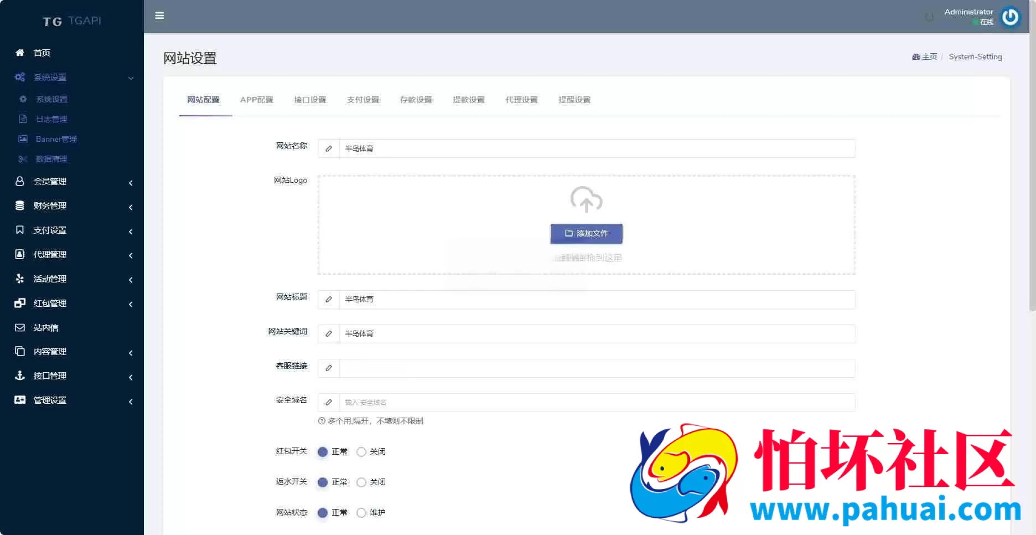Image resolution: width=1036 pixels, height=535 pixels.
Task: Click the 网站名称 text input
Action: [x=597, y=148]
